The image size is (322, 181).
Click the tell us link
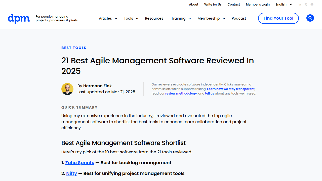pos(210,94)
